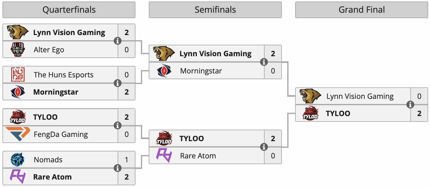The image size is (430, 188).
Task: Open info for Huns Esports vs Morningstar
Action: [118, 83]
